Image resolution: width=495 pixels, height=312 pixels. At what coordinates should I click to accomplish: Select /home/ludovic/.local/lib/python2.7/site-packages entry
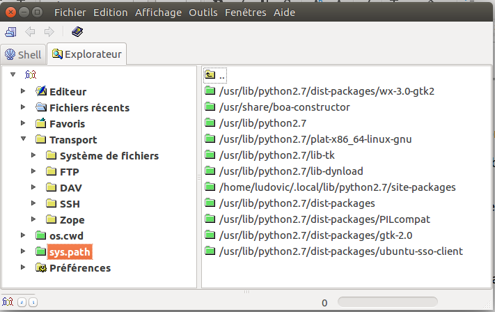337,187
